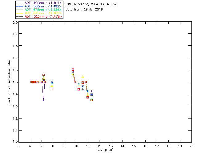The height and width of the screenshot is (158, 197).
Task: Click the x-axis tick label 17
Action: (x=157, y=146)
